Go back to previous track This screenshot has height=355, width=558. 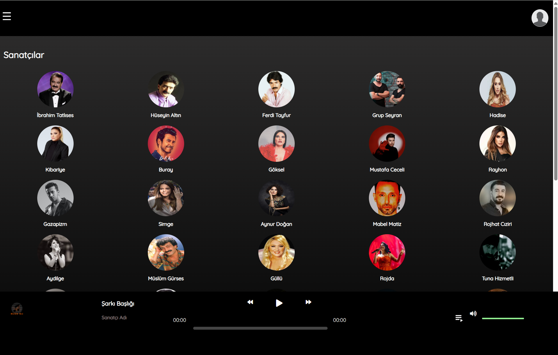point(250,302)
